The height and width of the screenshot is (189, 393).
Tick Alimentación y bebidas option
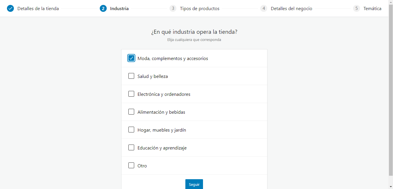(x=131, y=112)
